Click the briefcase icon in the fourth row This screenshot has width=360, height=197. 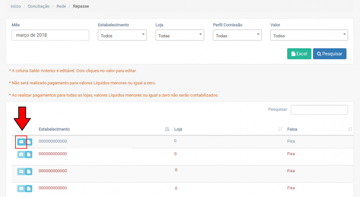21,188
